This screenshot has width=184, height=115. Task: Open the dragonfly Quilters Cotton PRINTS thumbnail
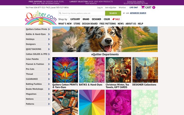pyautogui.click(x=65, y=70)
